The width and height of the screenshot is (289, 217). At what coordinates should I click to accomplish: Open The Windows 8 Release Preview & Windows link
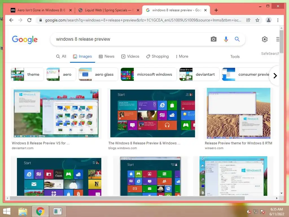point(144,143)
